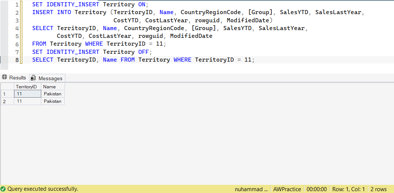
Task: Click the 'Row: 1, Col: 1' status entry
Action: click(349, 189)
